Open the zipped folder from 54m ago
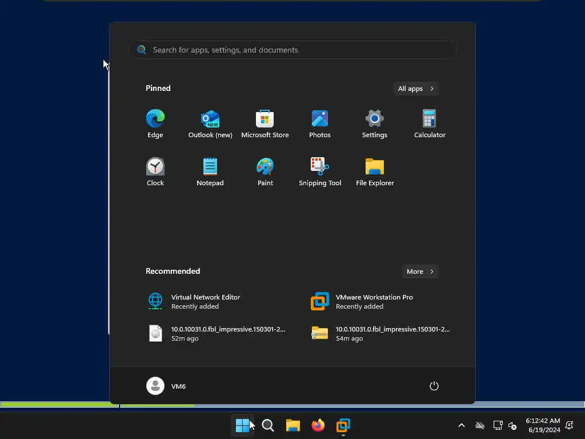585x439 pixels. [380, 334]
